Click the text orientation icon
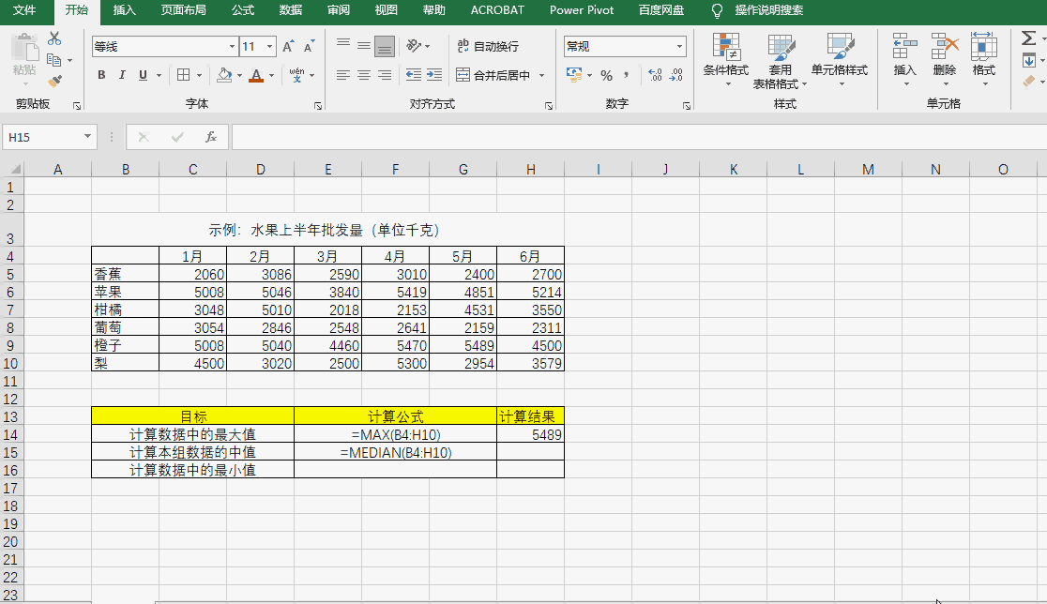 (414, 46)
